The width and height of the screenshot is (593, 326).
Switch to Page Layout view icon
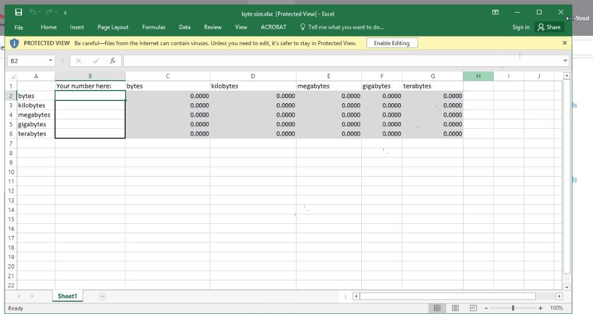click(455, 308)
